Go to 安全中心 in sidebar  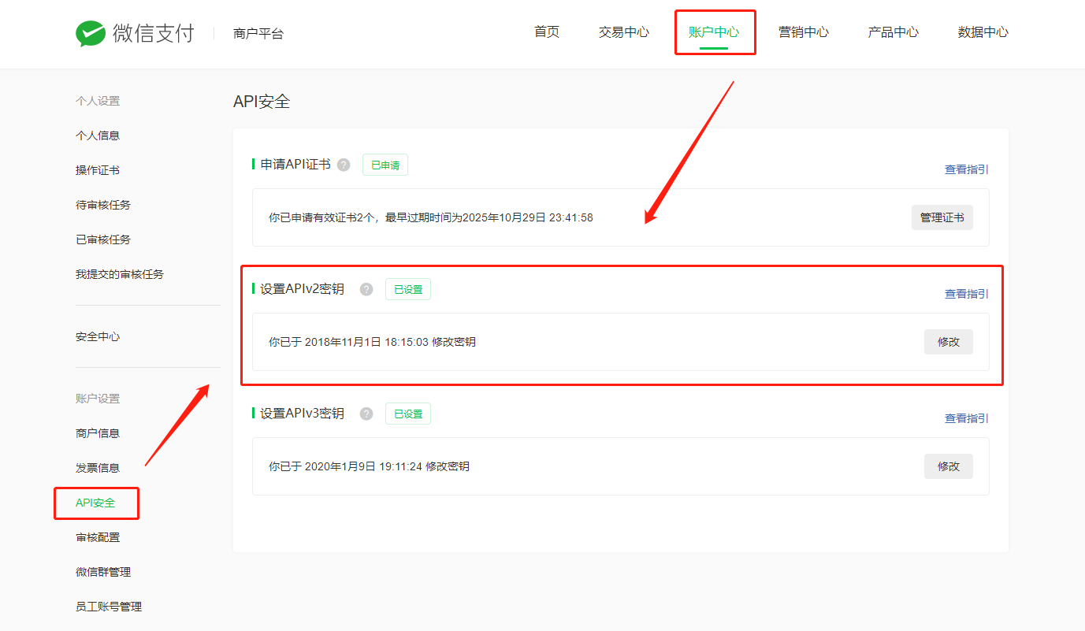coord(98,336)
